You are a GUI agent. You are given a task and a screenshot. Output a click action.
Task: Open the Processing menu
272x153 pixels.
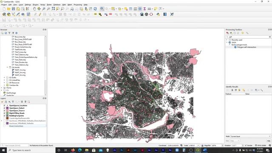point(78,5)
